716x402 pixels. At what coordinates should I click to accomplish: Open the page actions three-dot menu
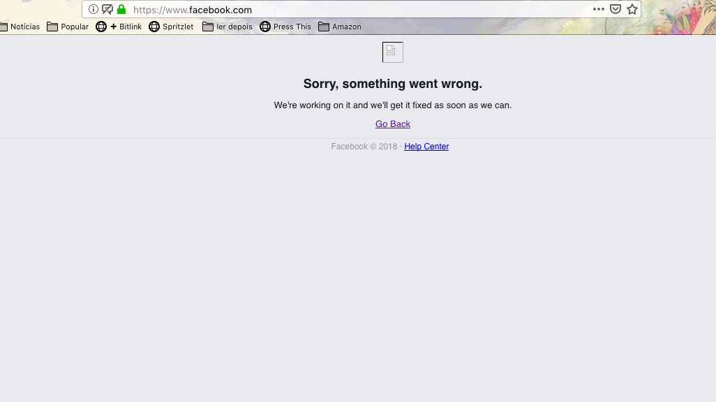[599, 9]
